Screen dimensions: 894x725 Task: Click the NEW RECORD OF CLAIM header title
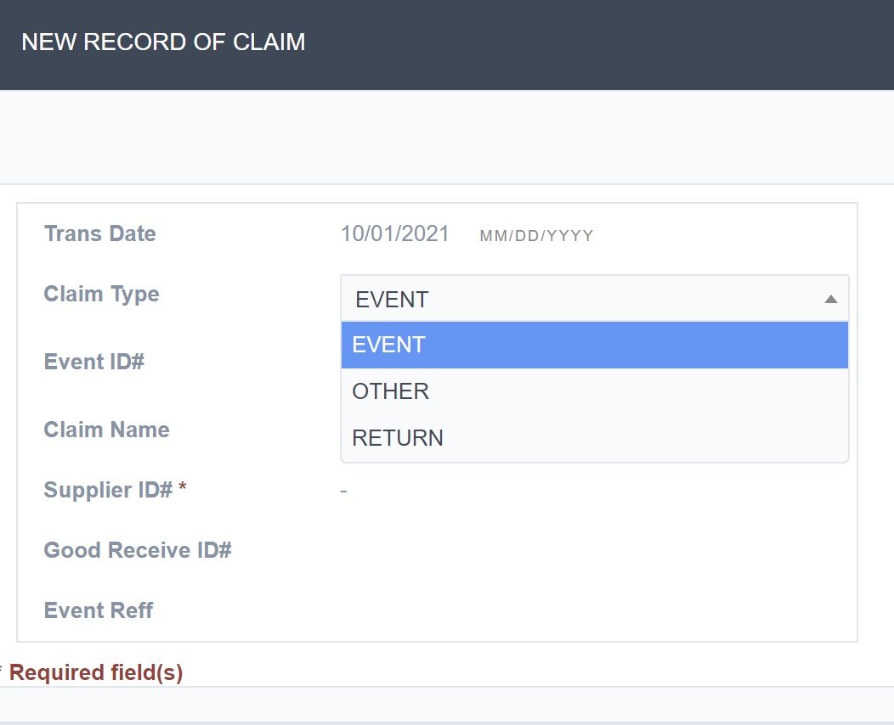coord(163,42)
